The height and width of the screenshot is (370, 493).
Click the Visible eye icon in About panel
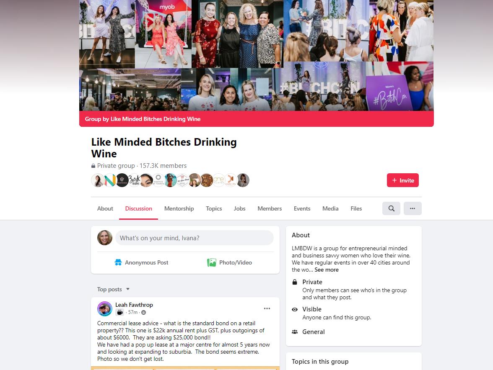(295, 309)
